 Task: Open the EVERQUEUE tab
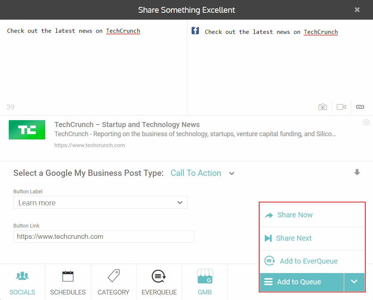tap(159, 282)
